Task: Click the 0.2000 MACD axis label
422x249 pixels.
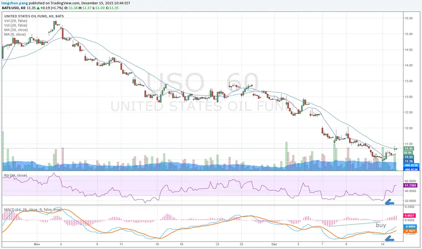Action: 409,207
